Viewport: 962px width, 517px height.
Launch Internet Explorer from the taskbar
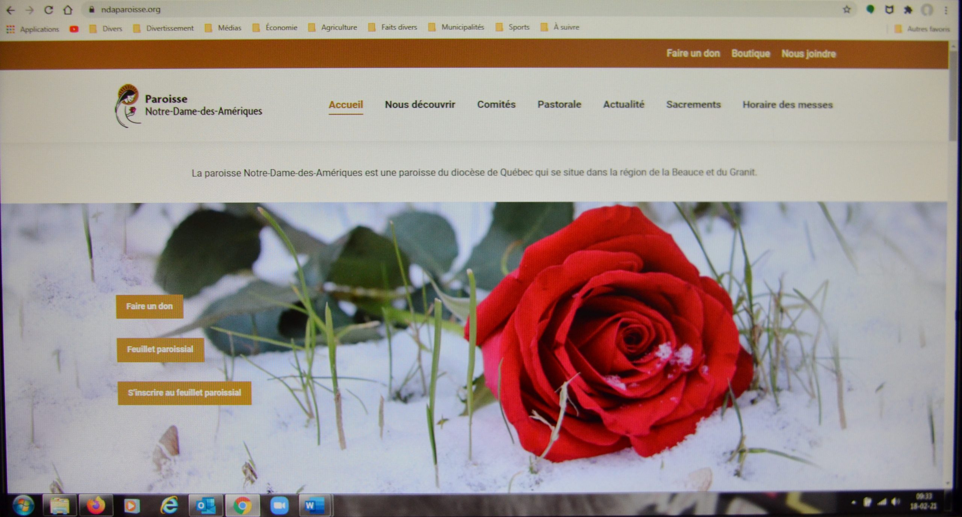(x=169, y=506)
